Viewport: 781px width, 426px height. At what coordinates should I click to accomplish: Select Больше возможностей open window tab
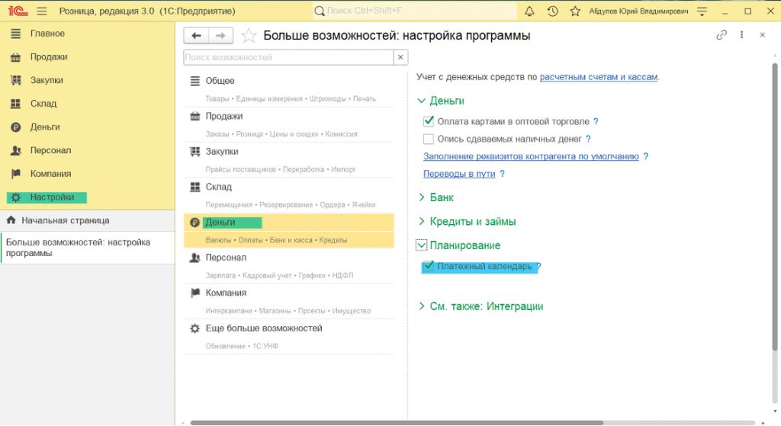click(x=87, y=248)
